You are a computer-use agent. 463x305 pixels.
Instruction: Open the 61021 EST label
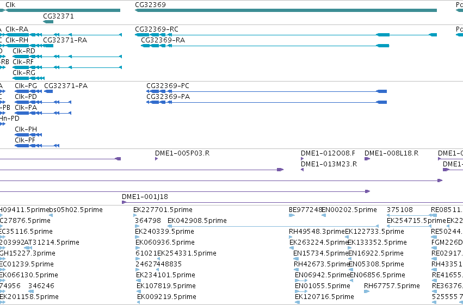tap(146, 253)
